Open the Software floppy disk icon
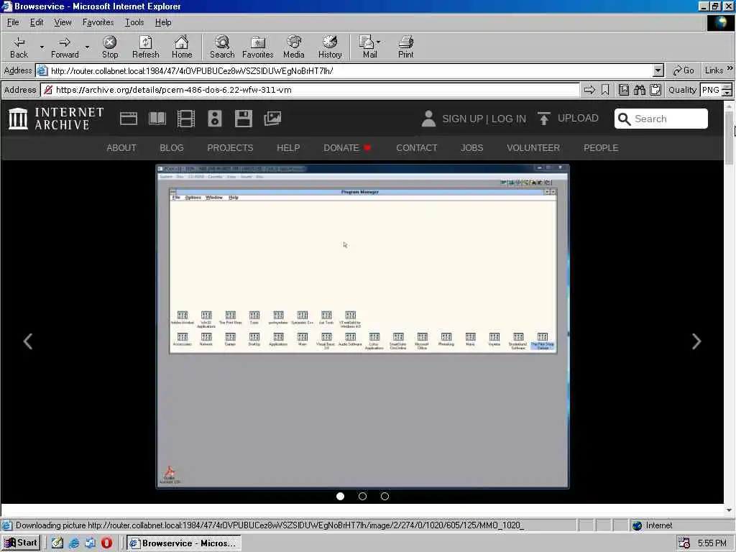This screenshot has height=552, width=736. click(244, 119)
